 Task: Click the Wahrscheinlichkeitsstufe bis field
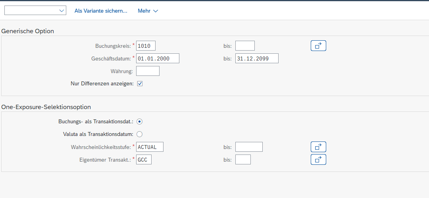tap(249, 147)
